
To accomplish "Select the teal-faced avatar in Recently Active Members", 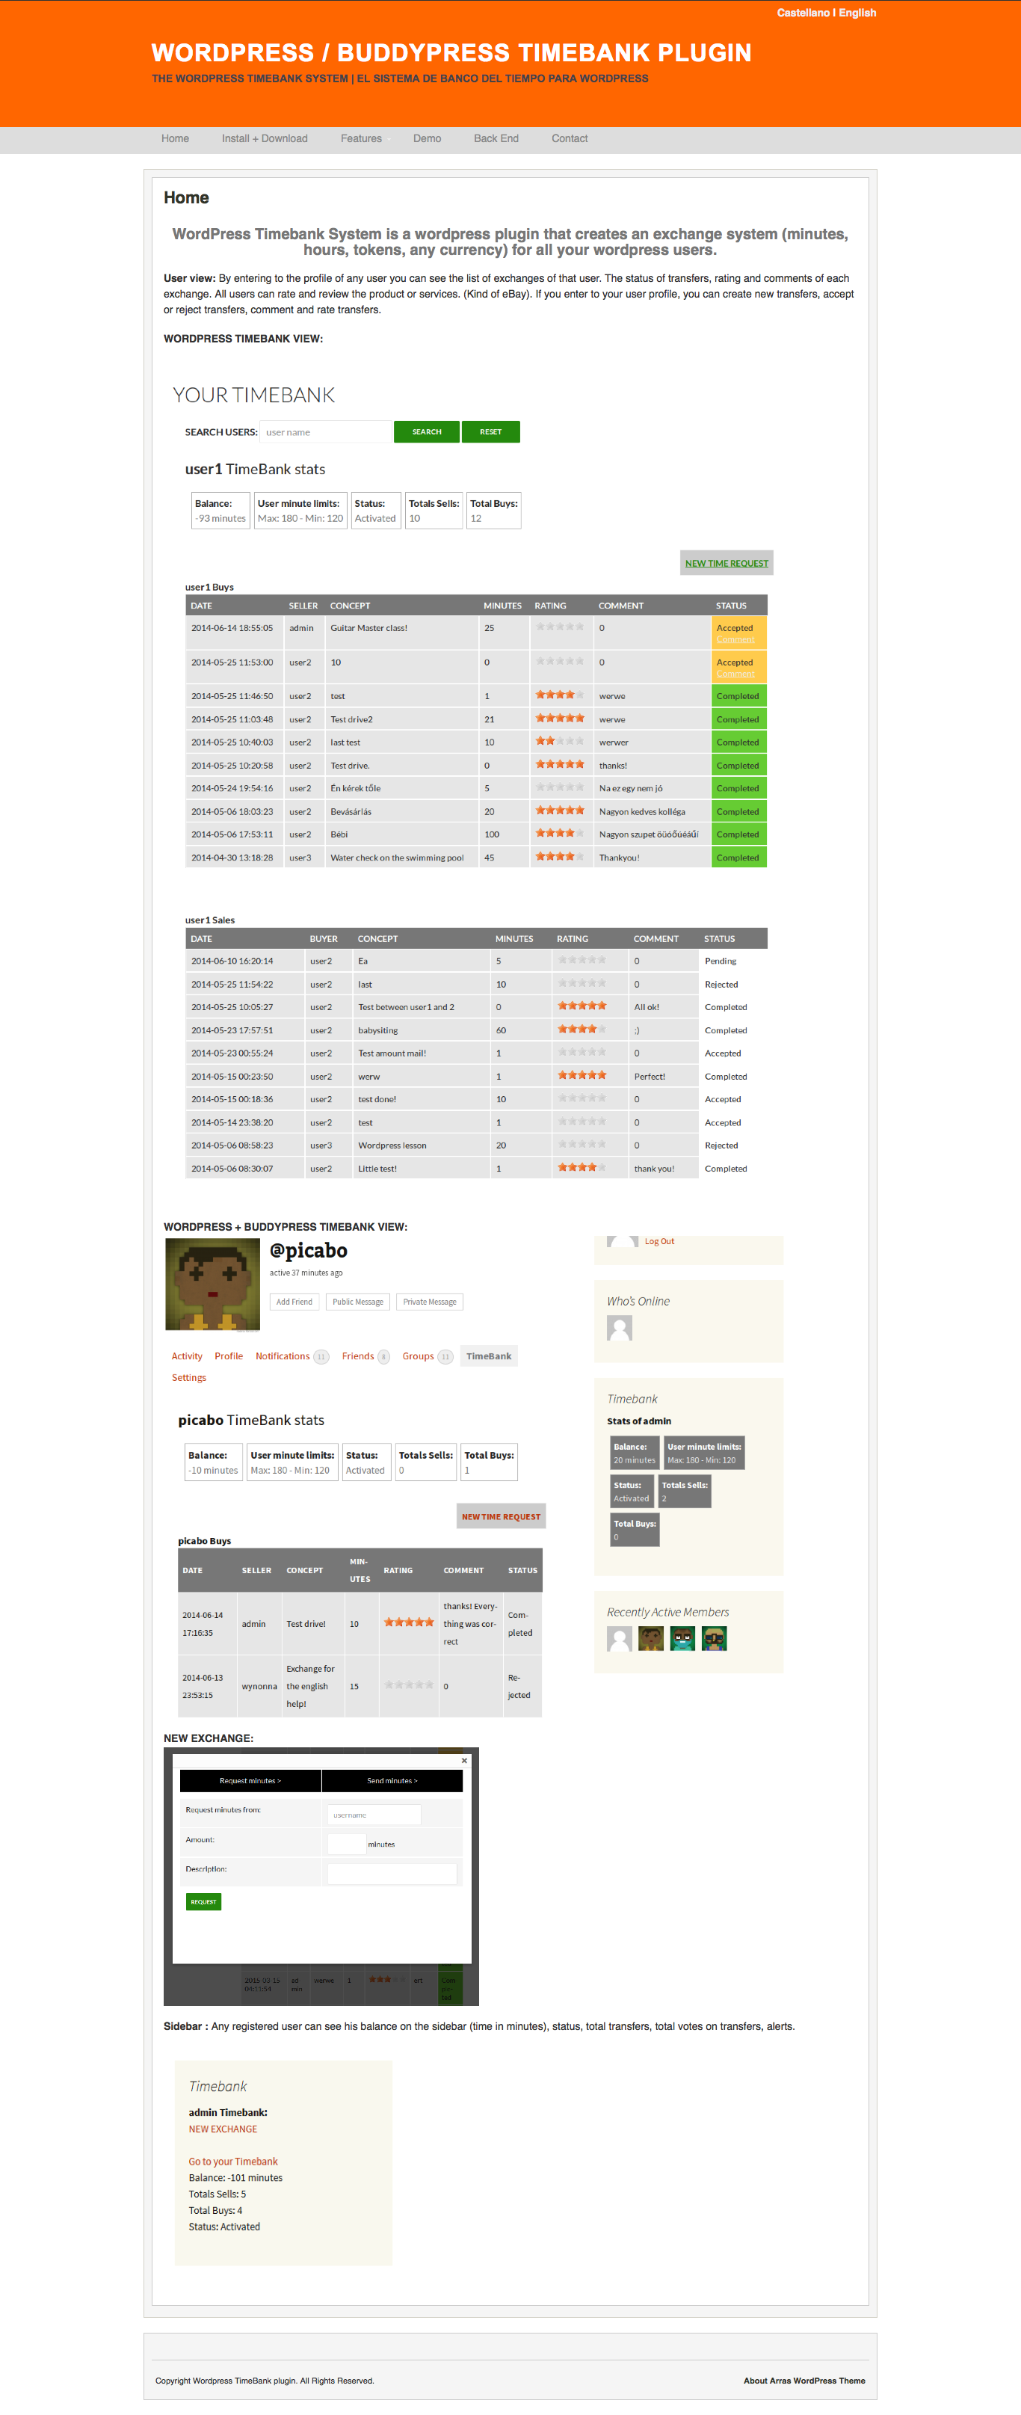I will coord(682,1638).
